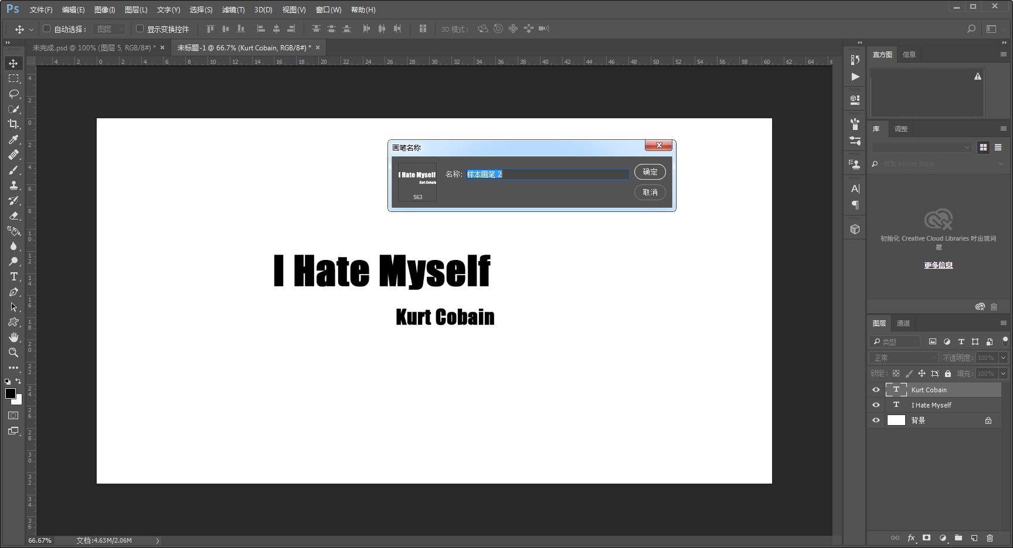Select the Crop tool
The image size is (1013, 548).
(13, 124)
